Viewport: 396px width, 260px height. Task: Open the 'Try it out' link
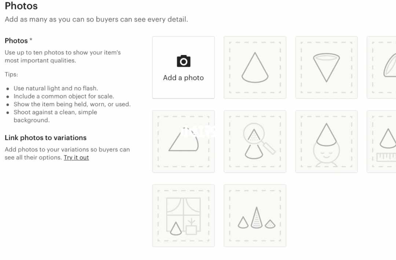click(76, 157)
